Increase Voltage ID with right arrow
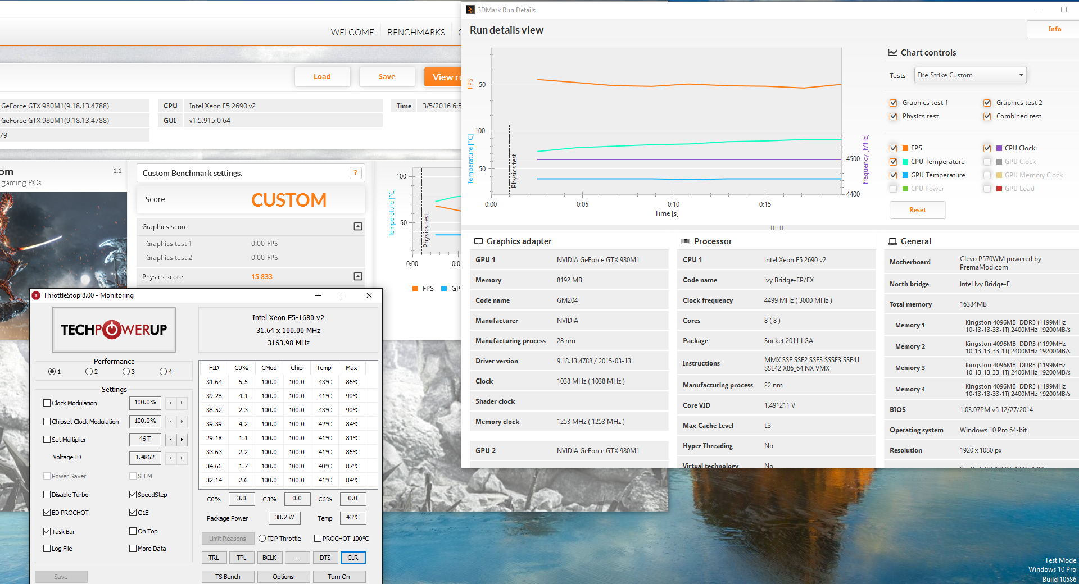Image resolution: width=1079 pixels, height=584 pixels. coord(182,458)
